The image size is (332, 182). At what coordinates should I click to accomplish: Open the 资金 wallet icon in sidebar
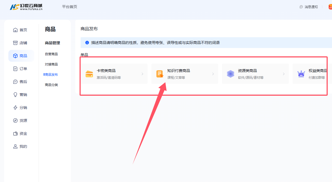tap(15, 133)
